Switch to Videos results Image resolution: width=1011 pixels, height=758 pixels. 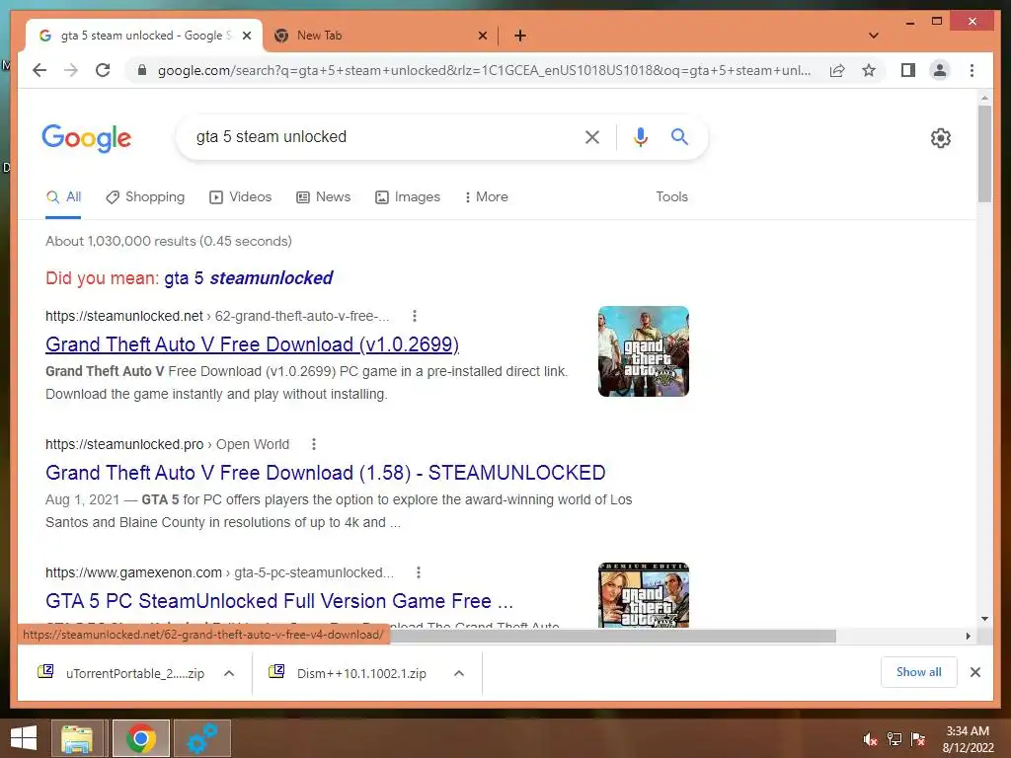point(241,196)
